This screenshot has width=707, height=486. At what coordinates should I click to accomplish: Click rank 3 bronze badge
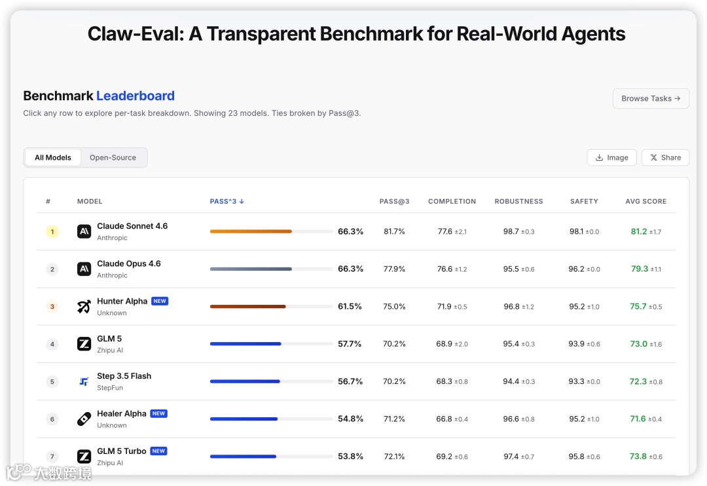click(52, 307)
